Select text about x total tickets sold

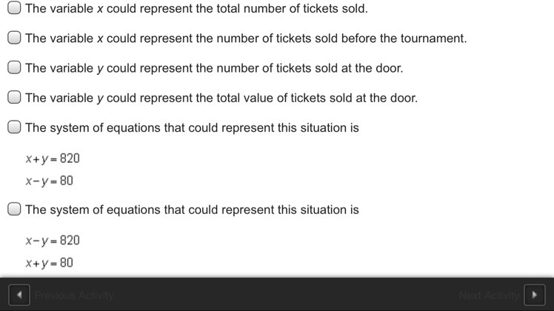click(196, 8)
